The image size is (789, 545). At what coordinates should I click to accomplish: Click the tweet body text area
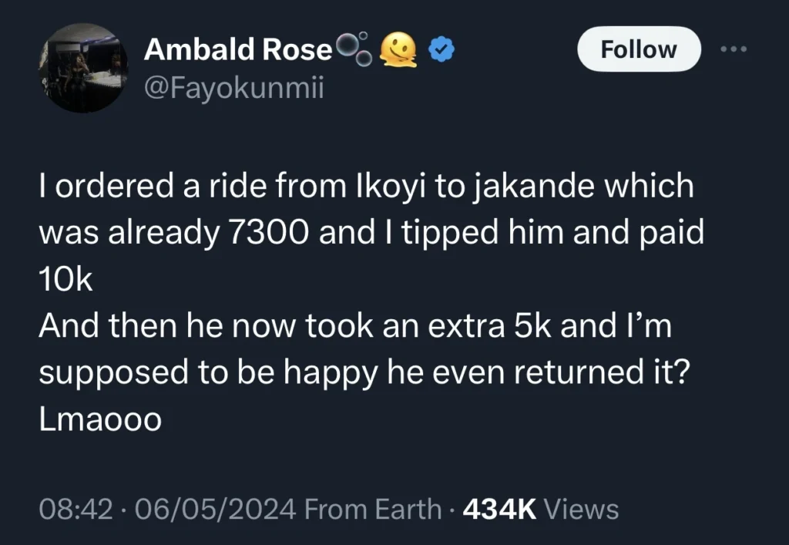pos(370,301)
